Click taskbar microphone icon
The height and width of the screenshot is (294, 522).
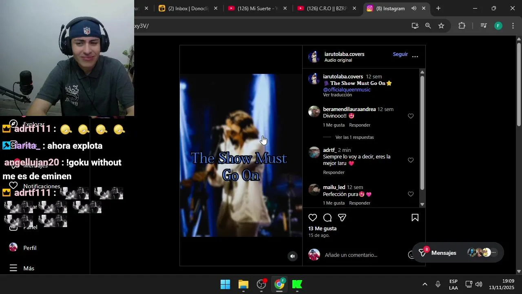pyautogui.click(x=438, y=284)
